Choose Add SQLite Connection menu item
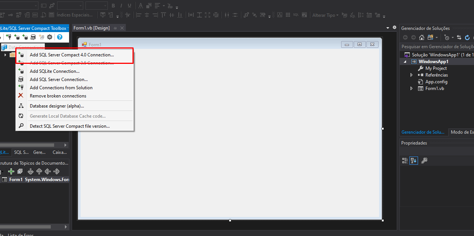This screenshot has width=474, height=236. (x=75, y=71)
